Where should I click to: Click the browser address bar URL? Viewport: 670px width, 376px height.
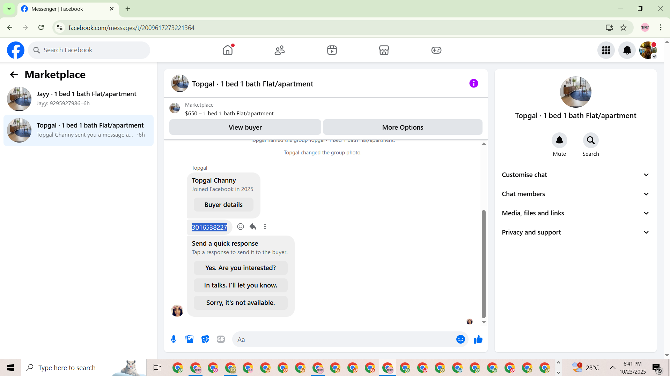click(131, 28)
